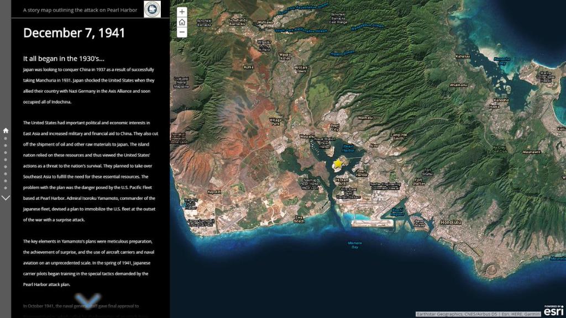Click the Pearl City map label

[335, 128]
